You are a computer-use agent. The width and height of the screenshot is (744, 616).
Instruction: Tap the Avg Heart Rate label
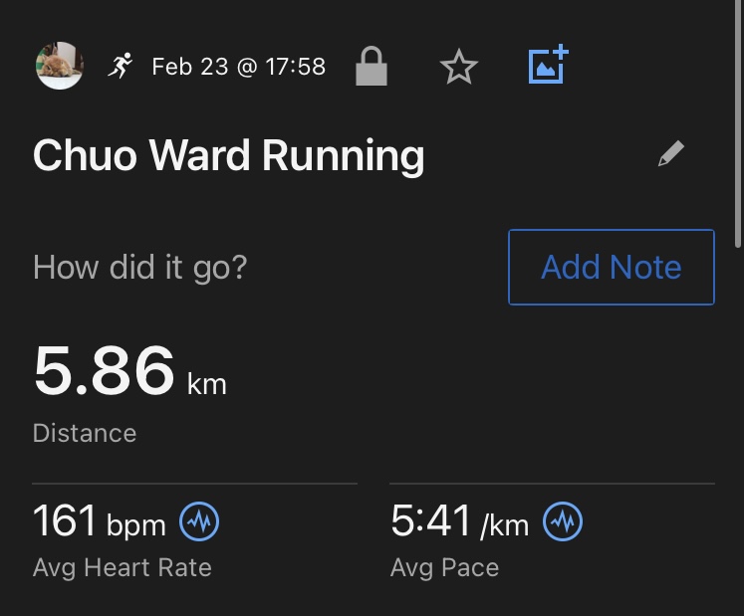pyautogui.click(x=122, y=568)
